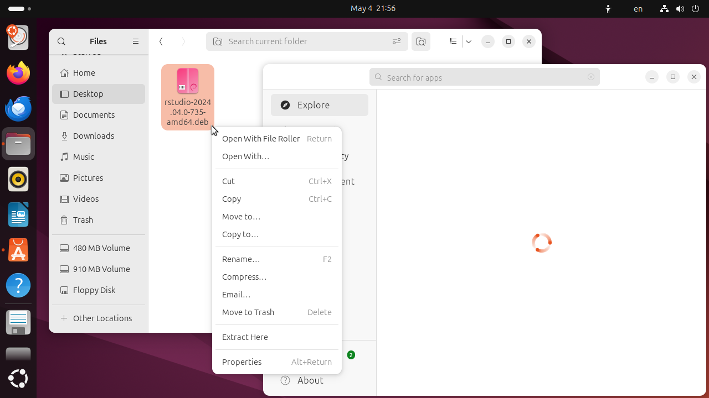Image resolution: width=709 pixels, height=398 pixels.
Task: Open LibreOffice Writer from the dock
Action: 18,214
